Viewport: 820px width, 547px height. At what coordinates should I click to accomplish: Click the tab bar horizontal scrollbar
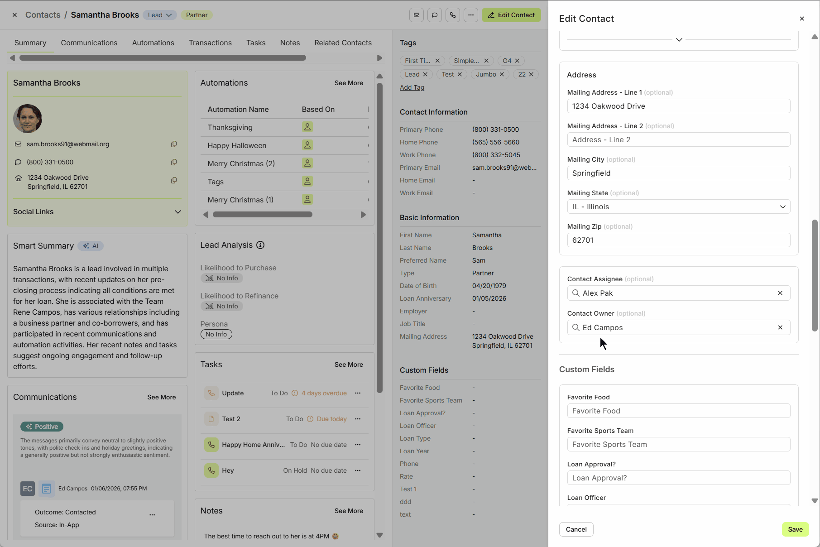[163, 58]
